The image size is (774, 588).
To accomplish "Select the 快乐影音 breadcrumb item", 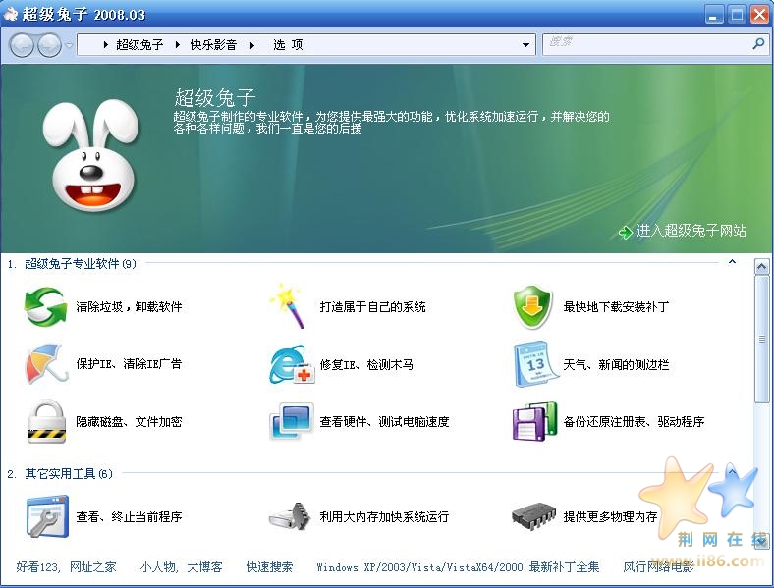I will click(213, 45).
